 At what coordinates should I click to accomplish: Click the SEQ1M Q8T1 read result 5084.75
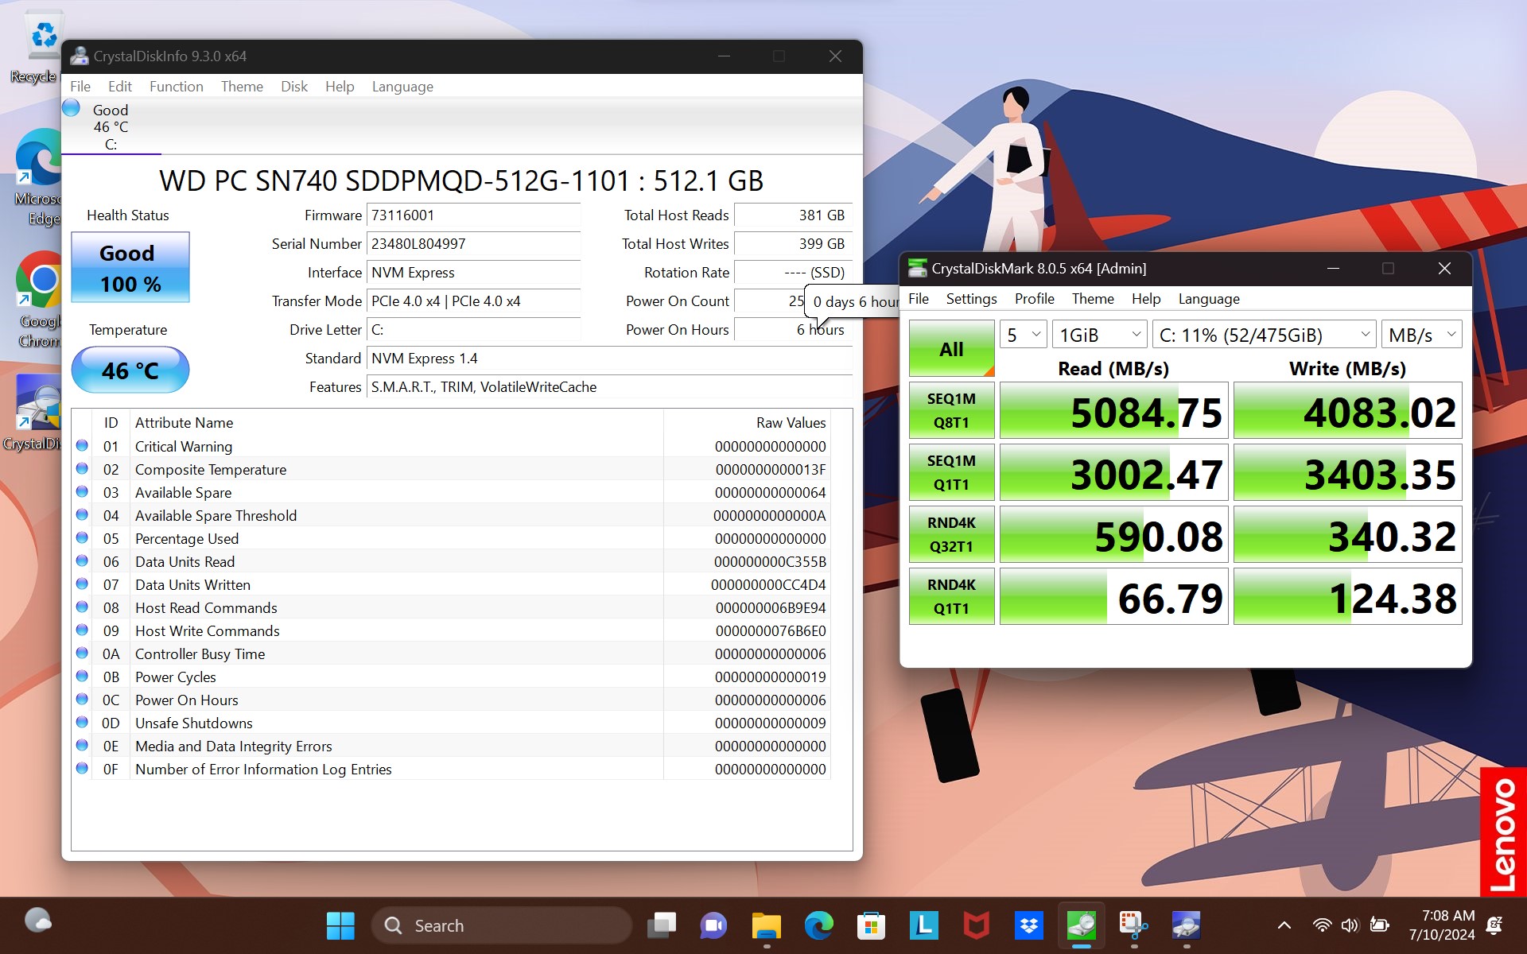1113,410
